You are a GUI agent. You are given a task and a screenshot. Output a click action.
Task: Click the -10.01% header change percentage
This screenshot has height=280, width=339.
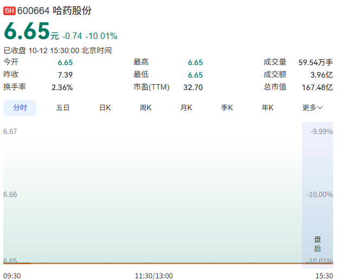click(101, 36)
